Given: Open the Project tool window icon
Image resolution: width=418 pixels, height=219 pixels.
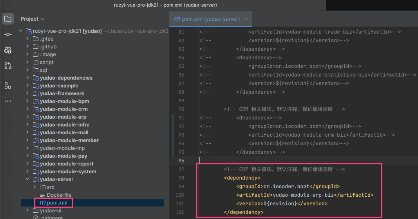Looking at the screenshot, I should [8, 19].
